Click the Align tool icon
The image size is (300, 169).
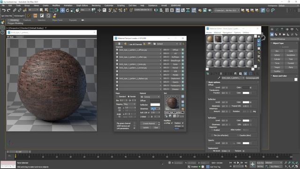161,10
